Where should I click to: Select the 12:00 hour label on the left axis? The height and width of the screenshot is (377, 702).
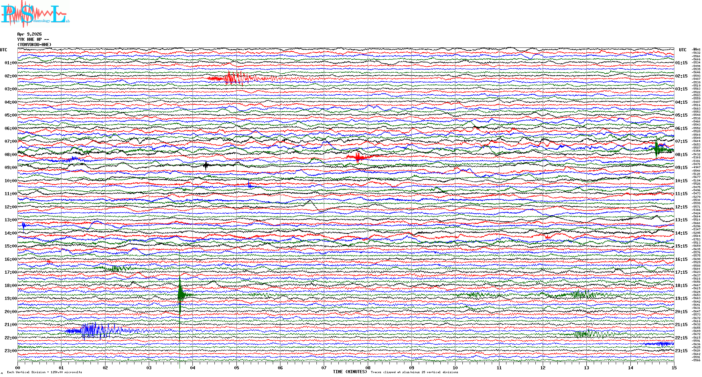pyautogui.click(x=10, y=207)
